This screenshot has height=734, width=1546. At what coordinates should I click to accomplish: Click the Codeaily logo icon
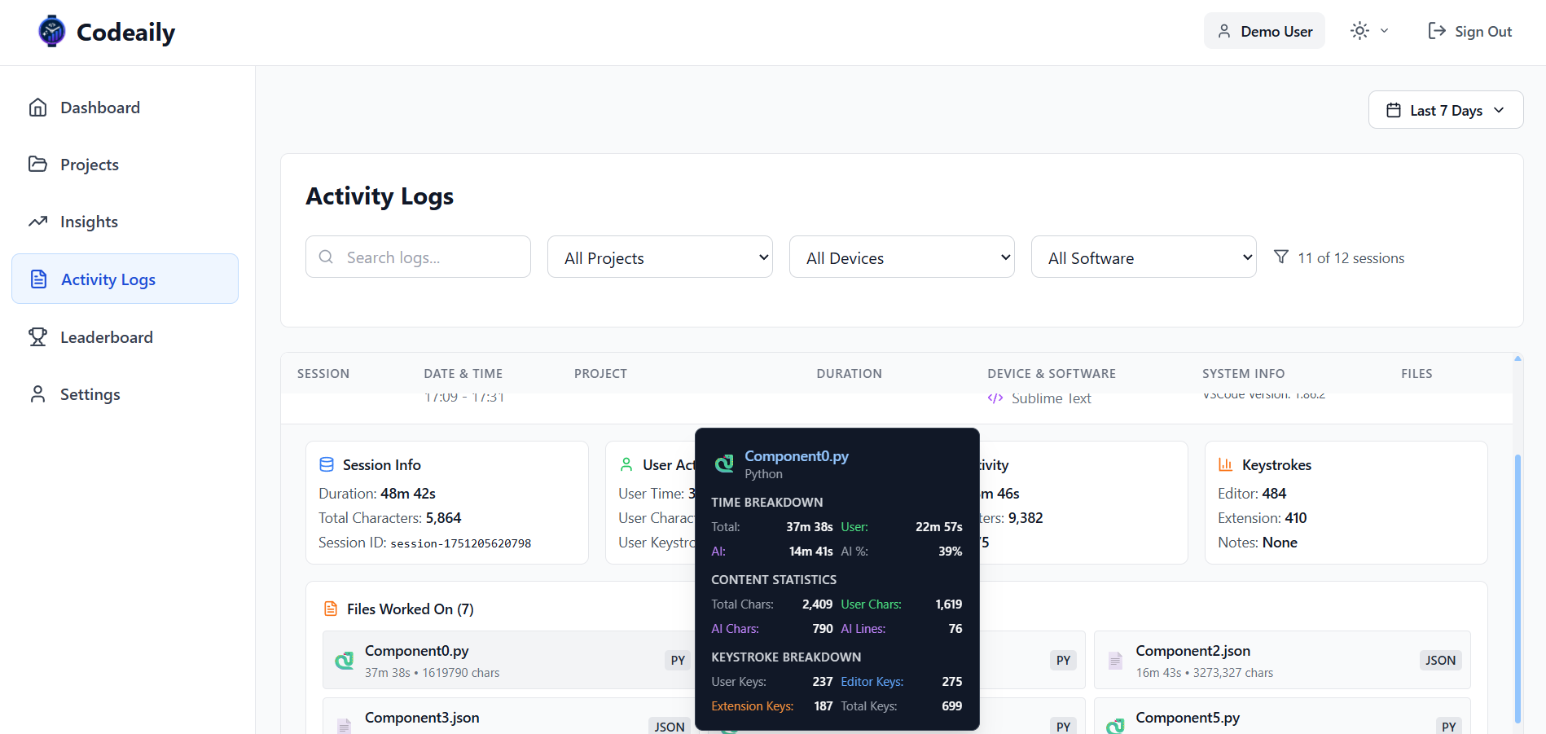pyautogui.click(x=52, y=32)
